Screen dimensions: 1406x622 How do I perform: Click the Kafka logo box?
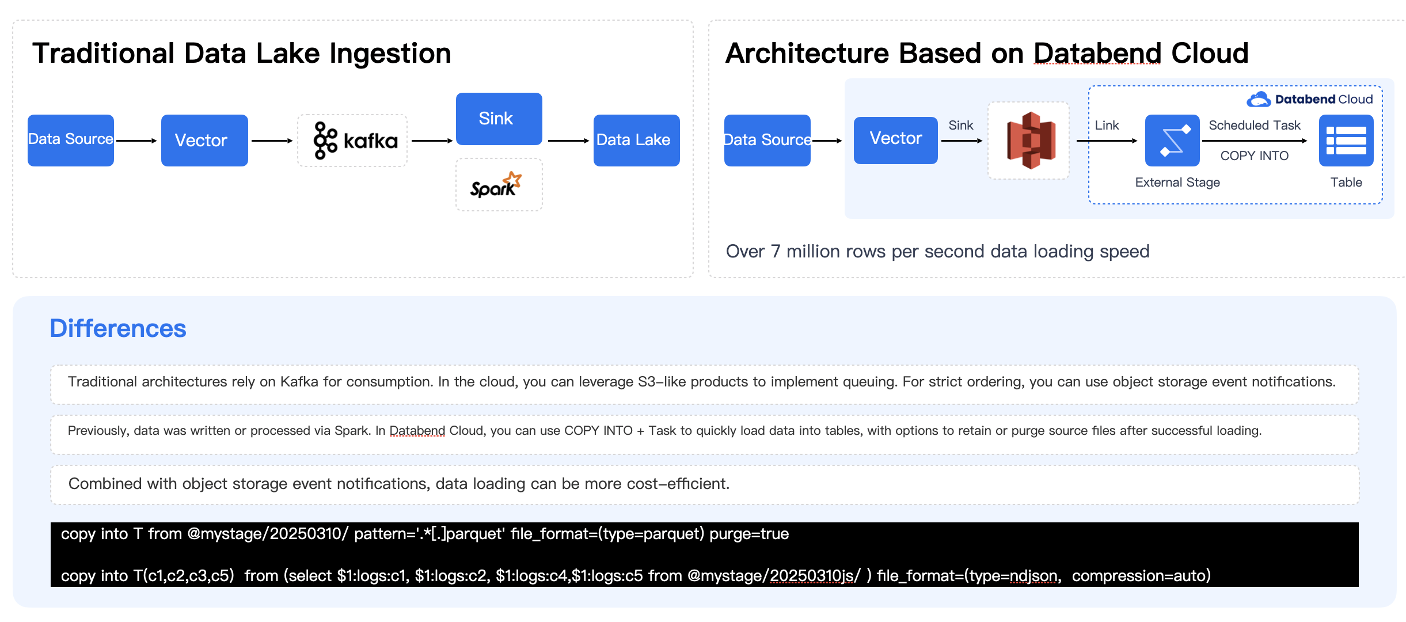tap(352, 141)
